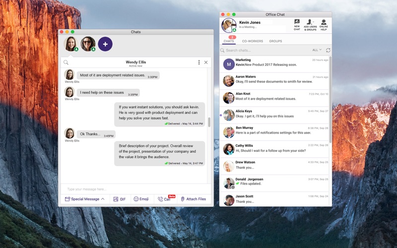Screen dimensions: 397x248
Task: Focus the Search chats field
Action: pyautogui.click(x=265, y=50)
